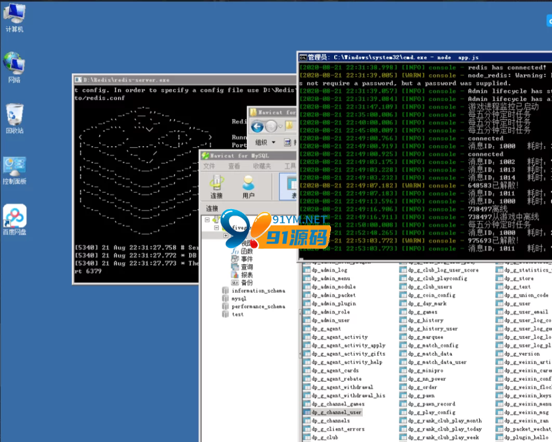Image resolution: width=552 pixels, height=442 pixels.
Task: Select the dp_g_client_errors table
Action: click(338, 429)
